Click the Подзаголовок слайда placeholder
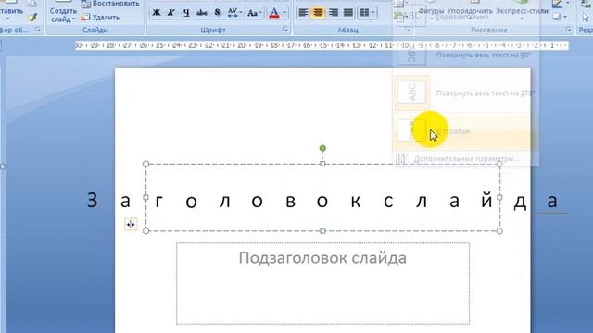The width and height of the screenshot is (593, 333). click(x=322, y=283)
